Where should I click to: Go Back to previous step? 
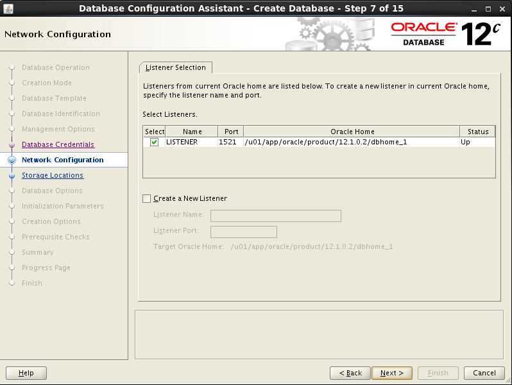click(350, 373)
